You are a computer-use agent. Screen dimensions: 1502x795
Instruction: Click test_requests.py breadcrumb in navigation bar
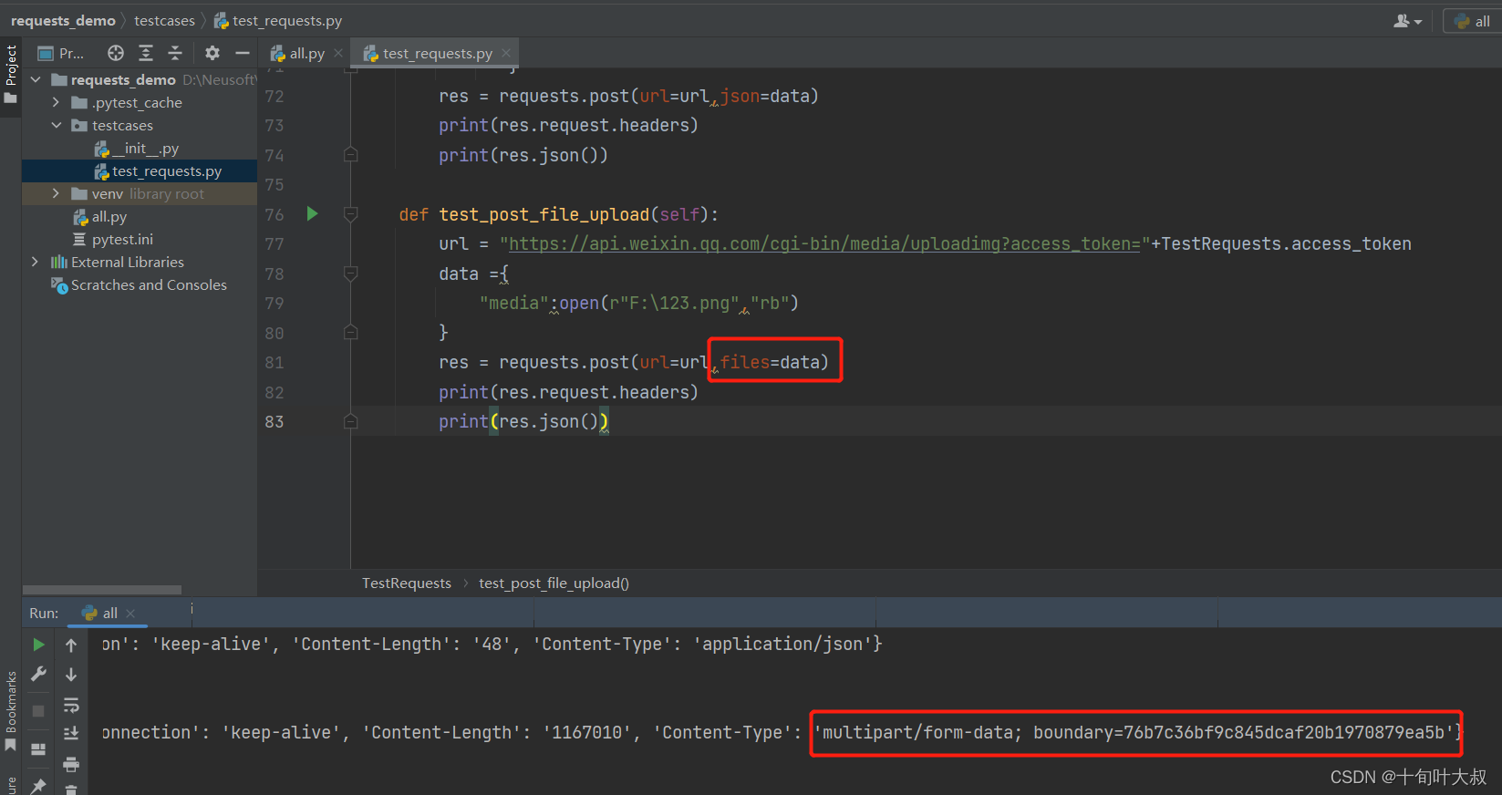[x=278, y=20]
